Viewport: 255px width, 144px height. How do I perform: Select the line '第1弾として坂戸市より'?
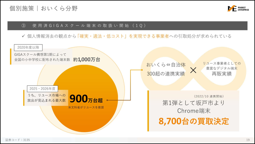(193, 103)
